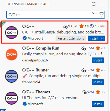Select the blue C/C++ Runner logo
This screenshot has height=111, width=110.
point(12,76)
